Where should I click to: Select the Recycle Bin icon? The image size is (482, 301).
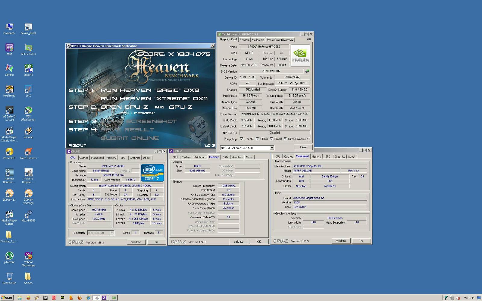pos(9,278)
